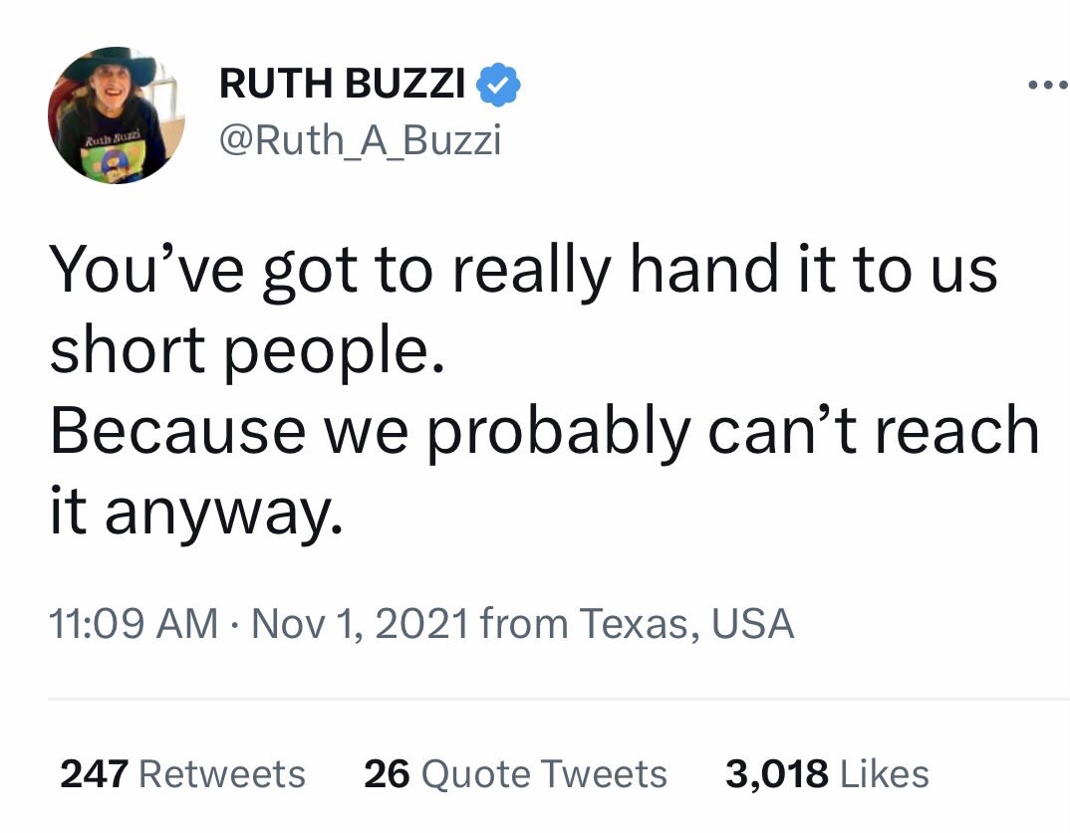Open the tweet's three-dot more options menu

[1047, 84]
